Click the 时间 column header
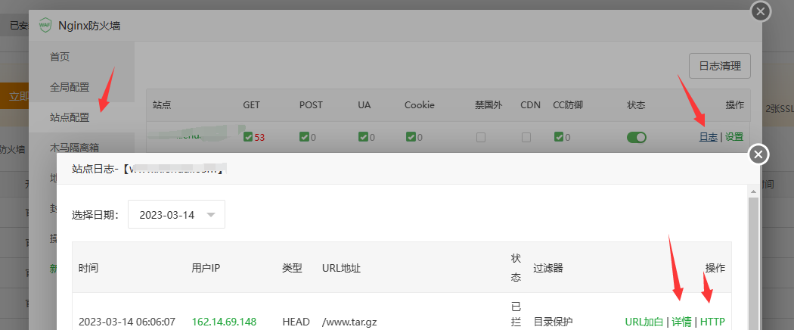 (88, 268)
